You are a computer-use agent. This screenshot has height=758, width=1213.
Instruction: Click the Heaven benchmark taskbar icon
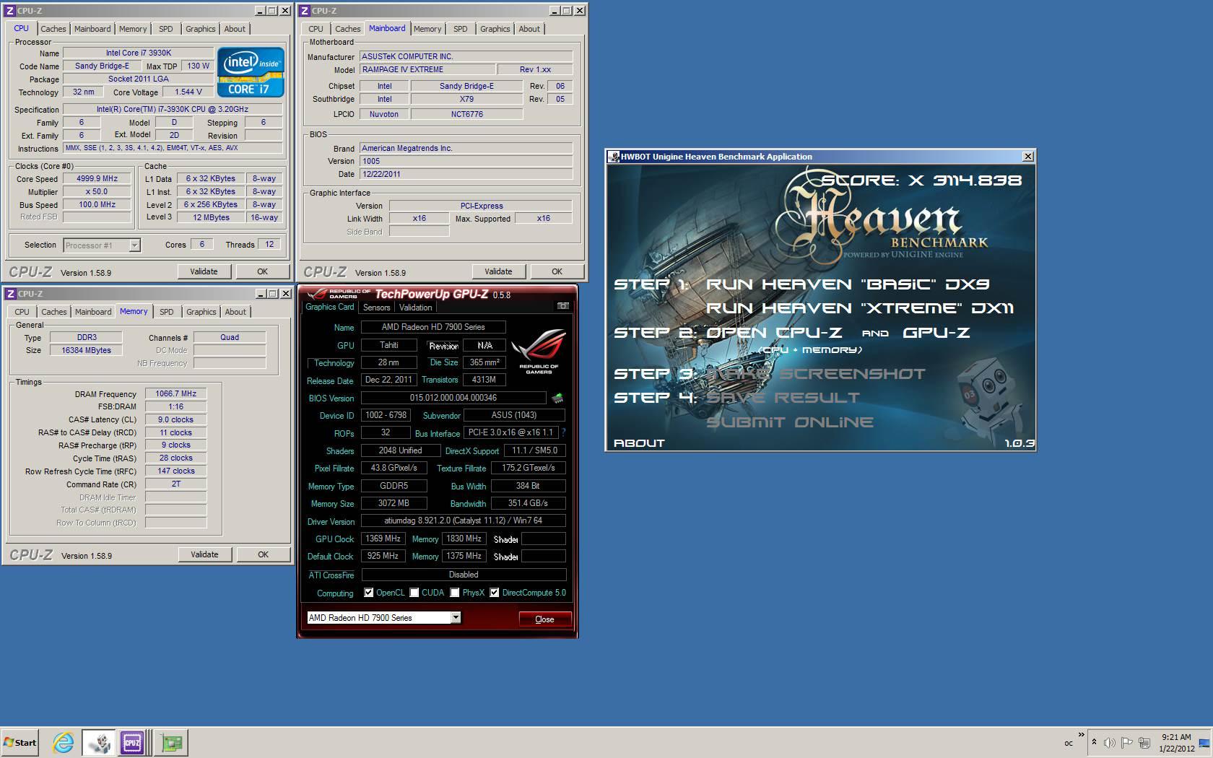pos(99,742)
